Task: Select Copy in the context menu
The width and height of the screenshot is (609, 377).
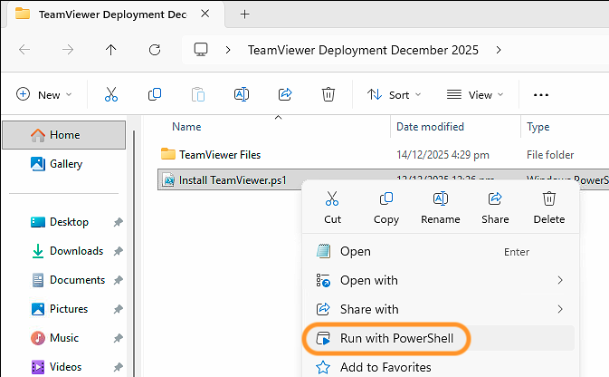Action: click(386, 208)
